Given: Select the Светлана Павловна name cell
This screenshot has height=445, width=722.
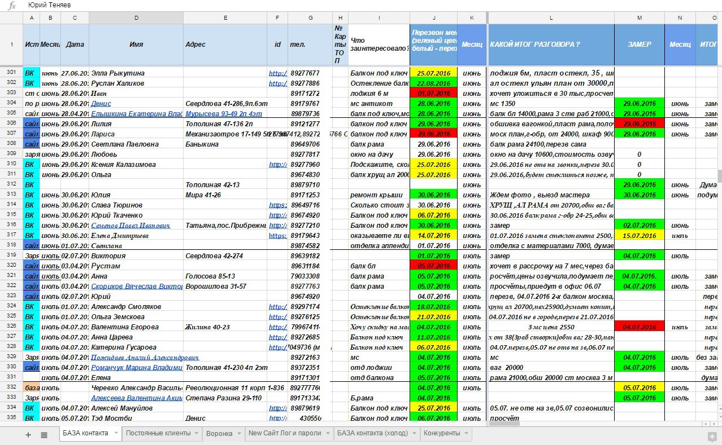Looking at the screenshot, I should point(136,144).
